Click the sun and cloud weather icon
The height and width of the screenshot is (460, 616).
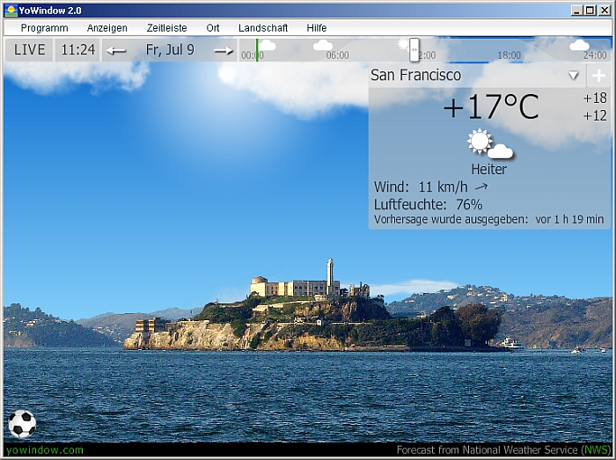point(490,144)
